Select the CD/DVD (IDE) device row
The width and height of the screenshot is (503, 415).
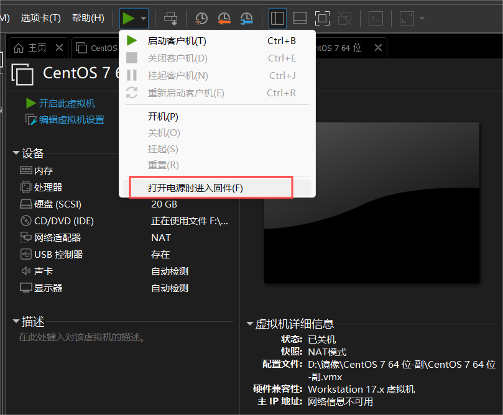[x=126, y=221]
